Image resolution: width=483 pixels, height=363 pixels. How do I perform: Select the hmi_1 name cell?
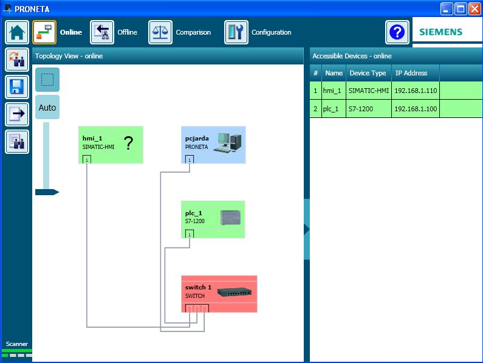coord(334,91)
